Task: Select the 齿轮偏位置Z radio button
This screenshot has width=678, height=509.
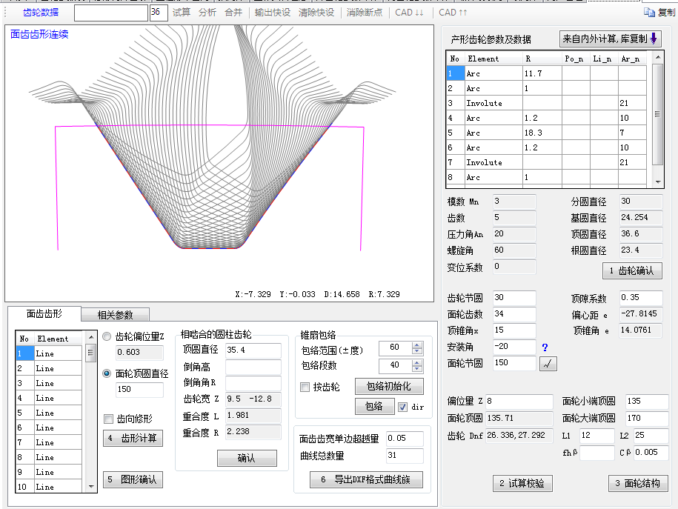Action: (x=108, y=336)
